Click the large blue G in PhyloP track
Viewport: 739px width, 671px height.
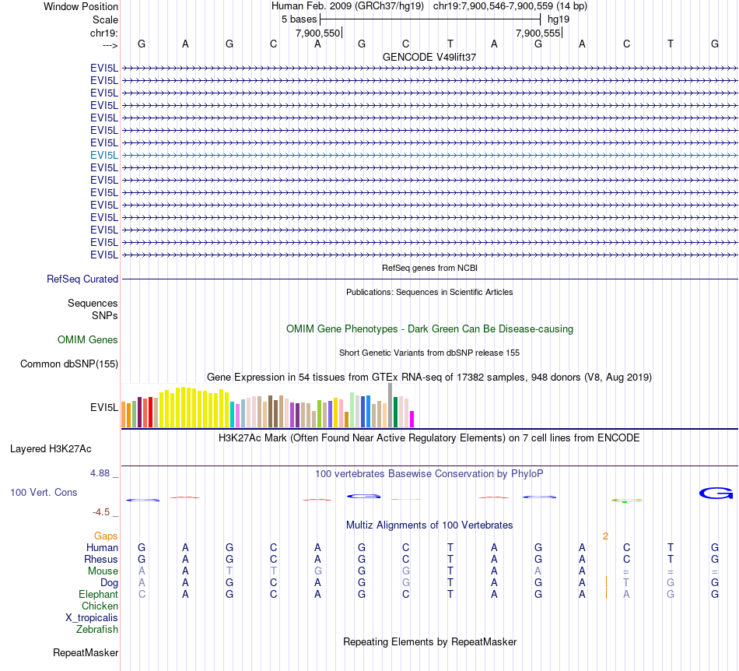point(716,494)
